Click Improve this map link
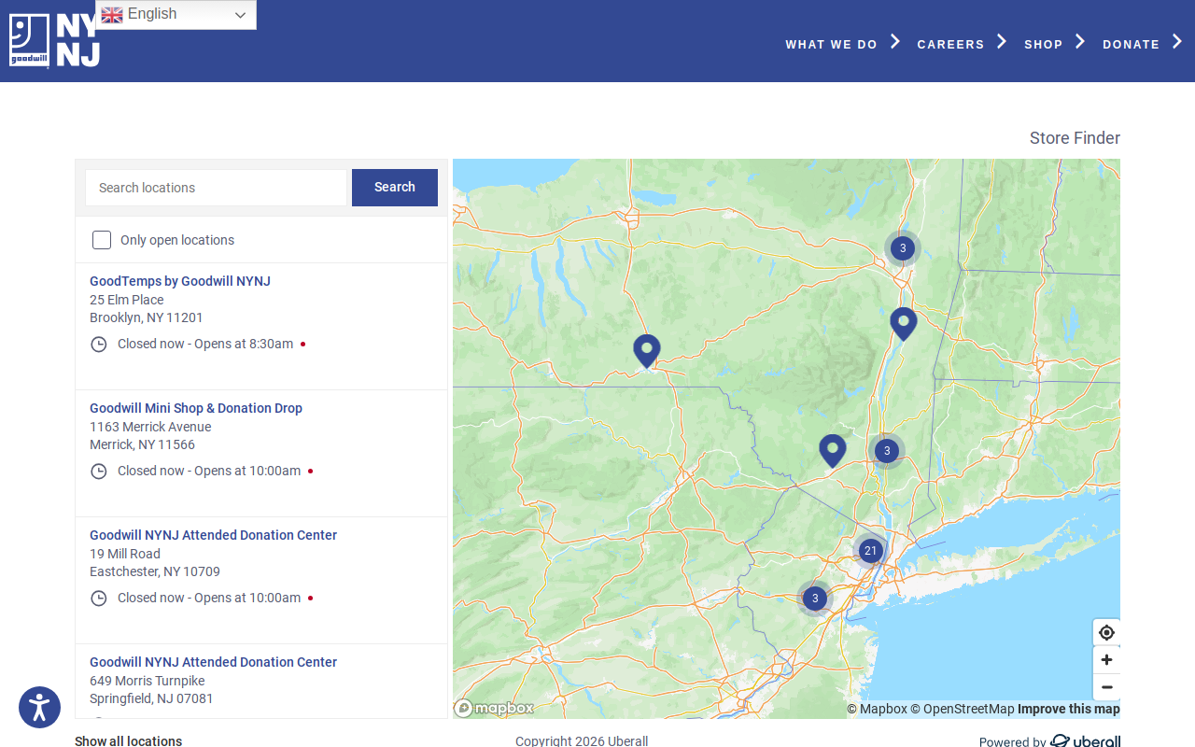Image resolution: width=1195 pixels, height=747 pixels. (x=1069, y=709)
